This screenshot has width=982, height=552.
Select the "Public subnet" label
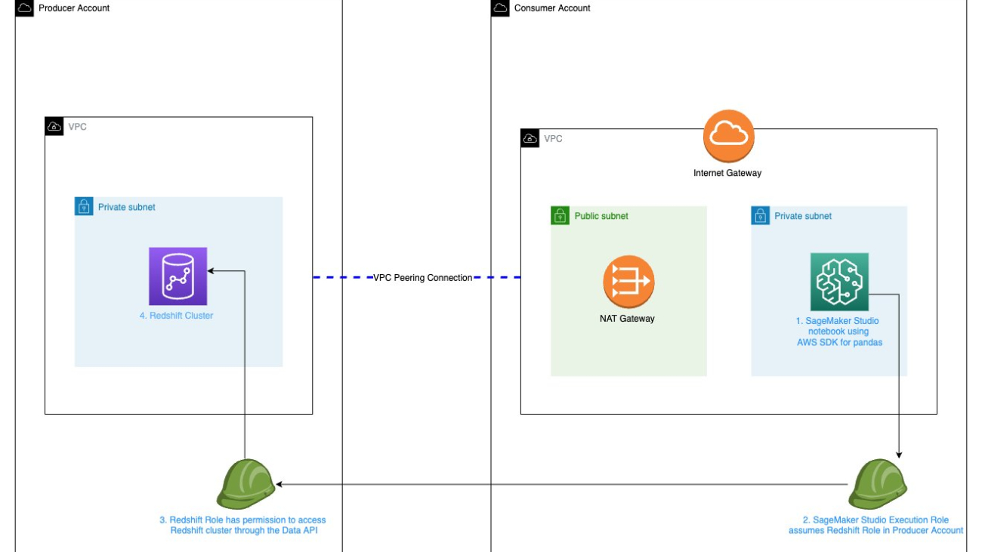(x=601, y=216)
